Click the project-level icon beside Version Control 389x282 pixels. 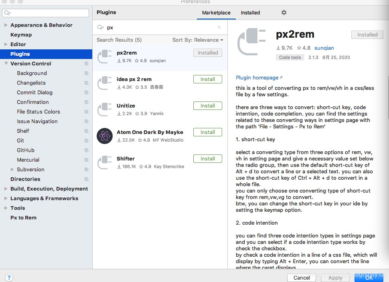[86, 63]
